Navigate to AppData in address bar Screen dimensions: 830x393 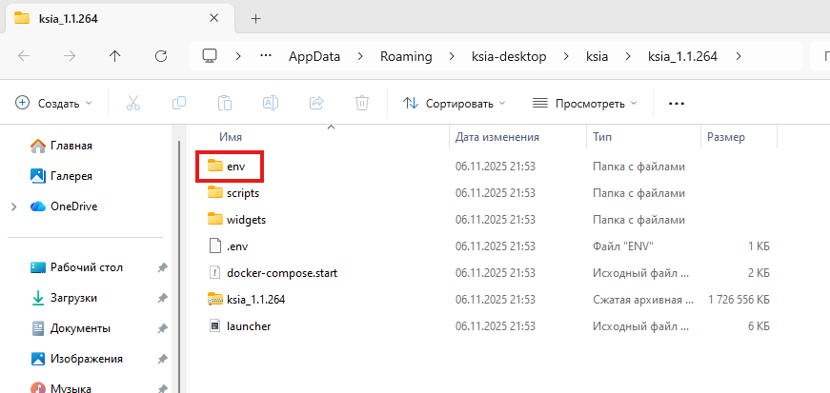(314, 56)
